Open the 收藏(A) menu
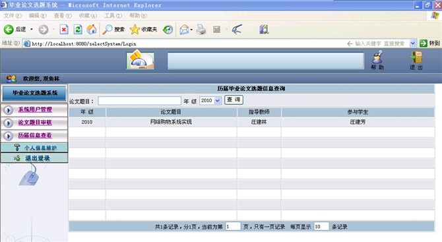The width and height of the screenshot is (442, 242). (x=88, y=15)
